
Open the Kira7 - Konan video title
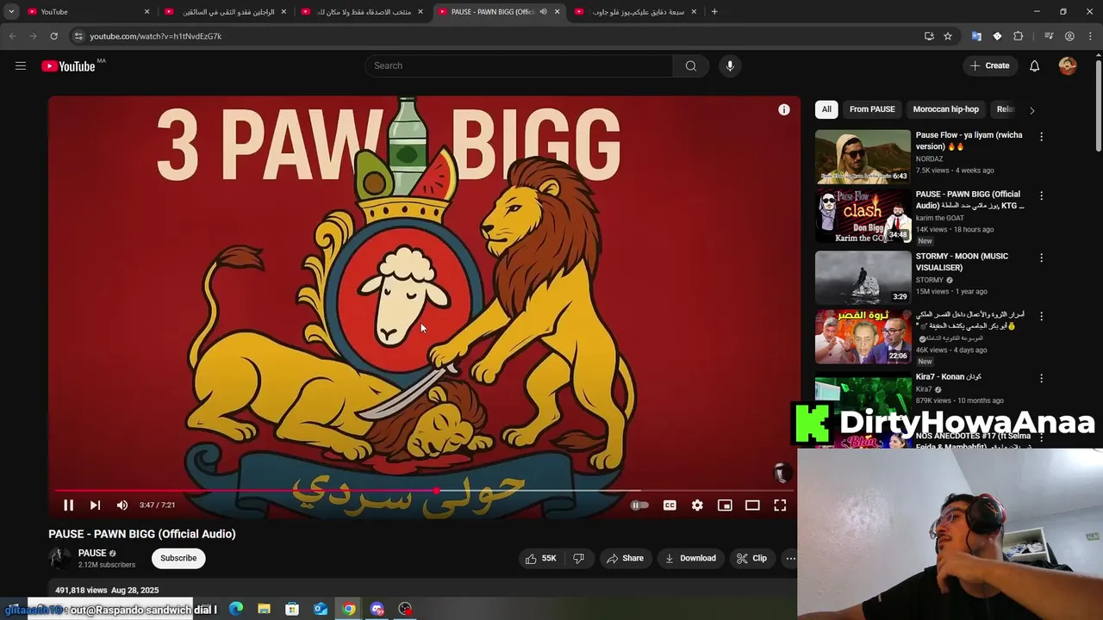948,377
